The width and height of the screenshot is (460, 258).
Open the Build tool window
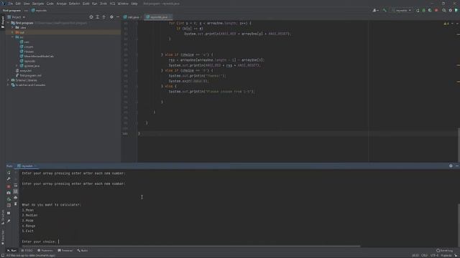(83, 251)
